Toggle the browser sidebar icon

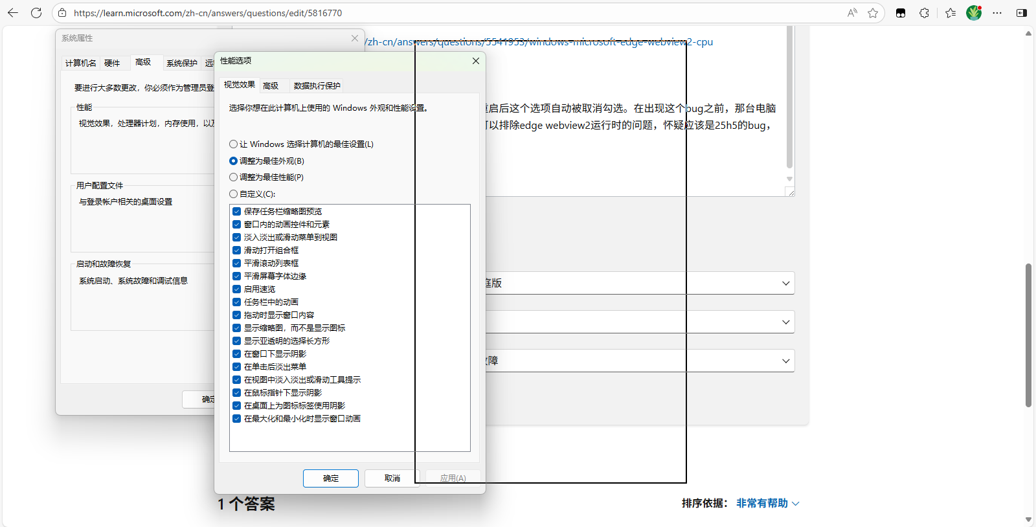click(x=1022, y=13)
